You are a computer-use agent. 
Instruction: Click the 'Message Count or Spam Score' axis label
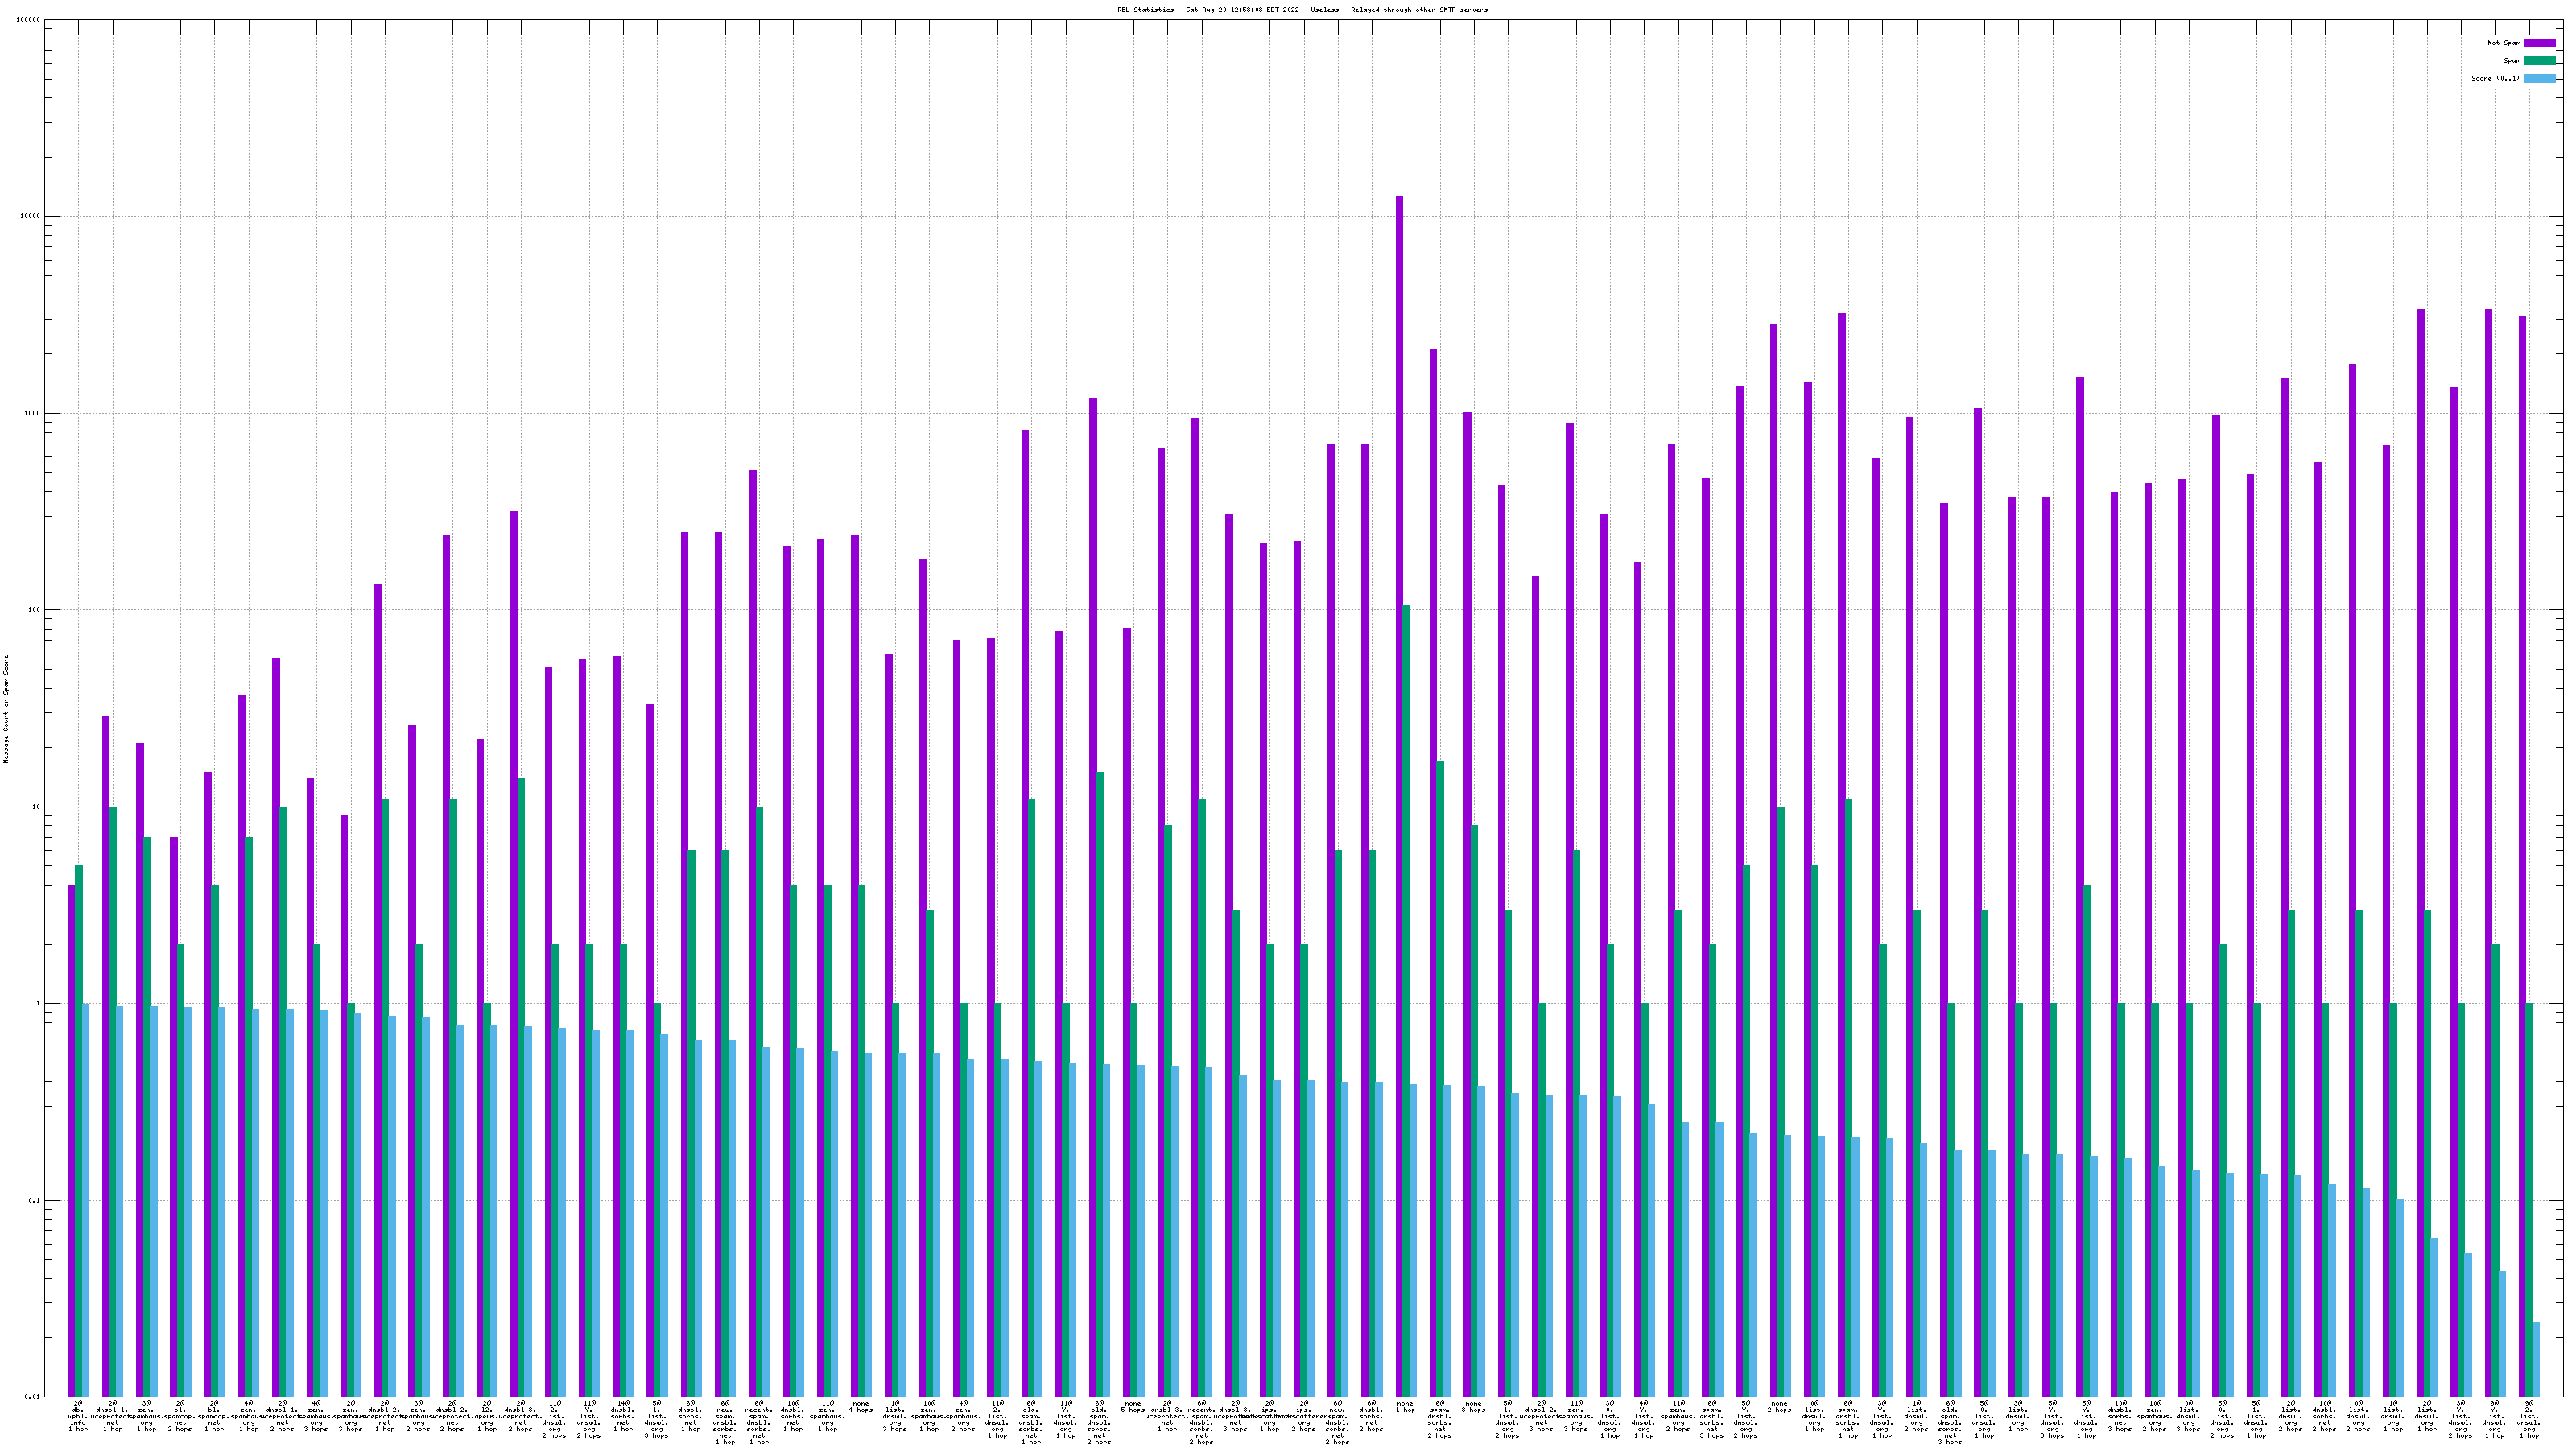tap(6, 709)
